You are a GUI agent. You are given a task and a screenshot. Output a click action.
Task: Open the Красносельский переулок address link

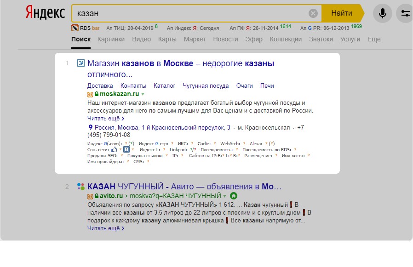[x=162, y=127]
